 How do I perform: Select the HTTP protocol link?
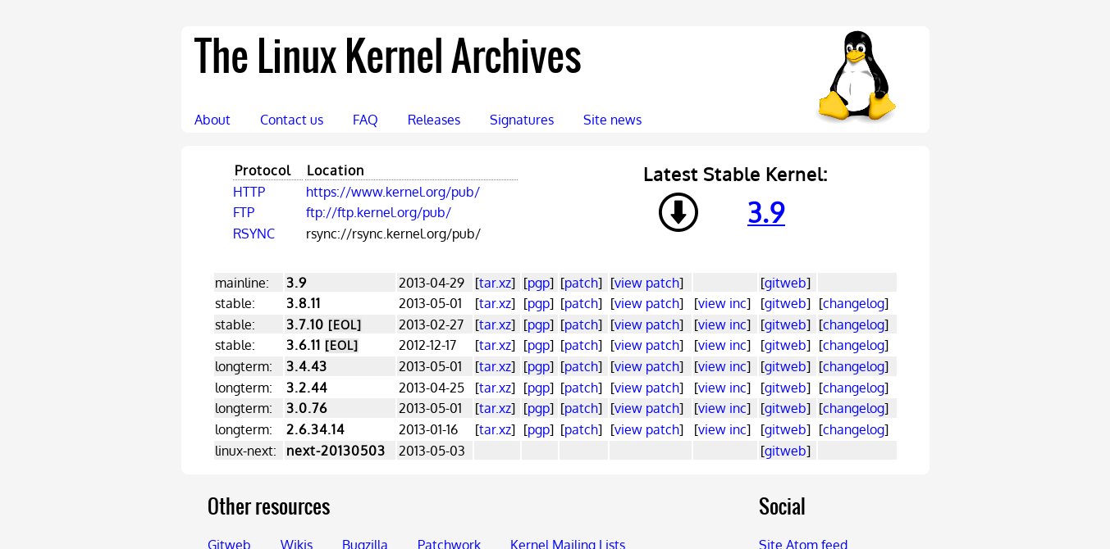pos(249,192)
